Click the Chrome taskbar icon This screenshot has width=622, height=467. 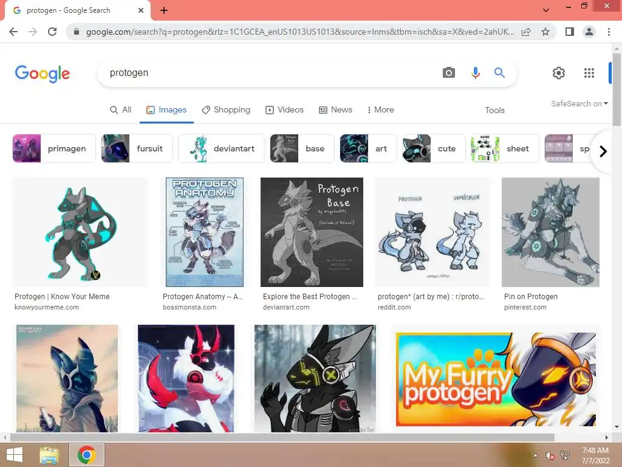87,455
